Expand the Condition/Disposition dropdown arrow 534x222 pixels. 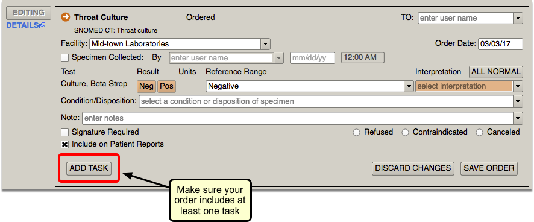pyautogui.click(x=518, y=101)
